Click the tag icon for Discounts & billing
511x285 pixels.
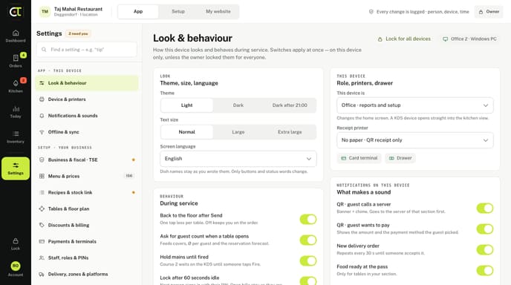pos(42,225)
